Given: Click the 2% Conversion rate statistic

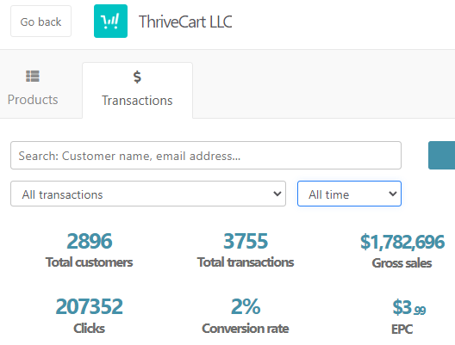Looking at the screenshot, I should click(x=246, y=307).
